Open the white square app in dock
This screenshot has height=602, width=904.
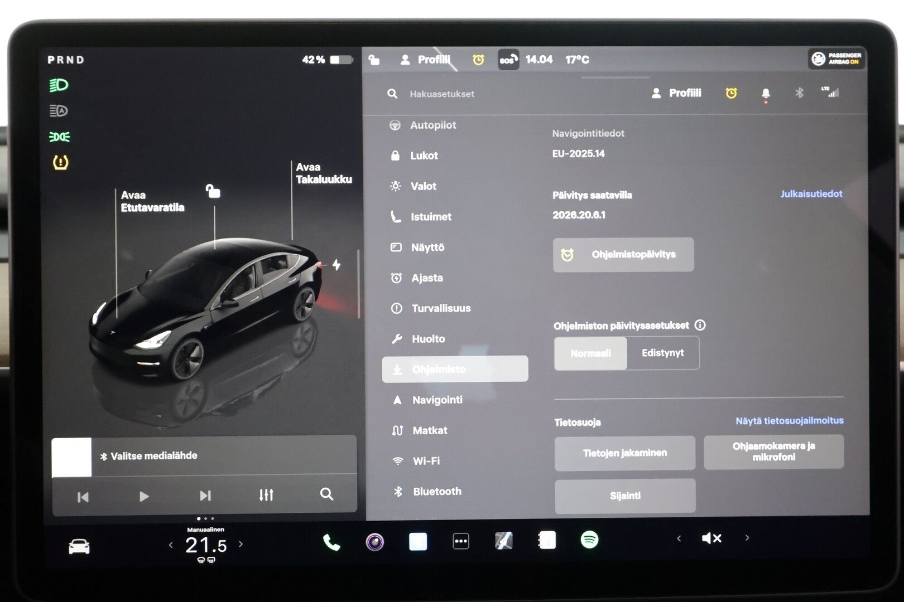pyautogui.click(x=418, y=541)
